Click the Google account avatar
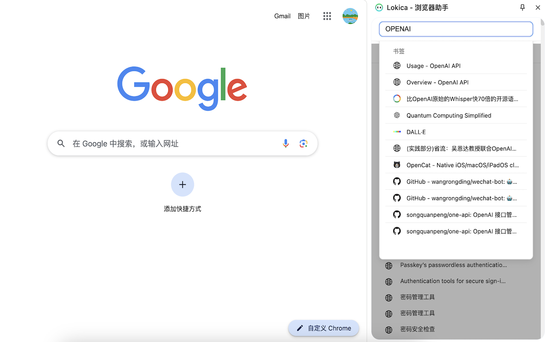Screen dimensions: 548x342 pos(350,16)
